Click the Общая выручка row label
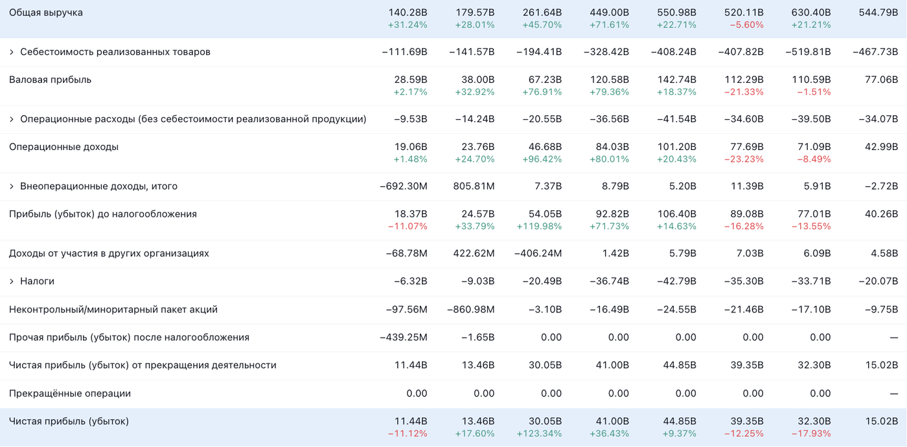This screenshot has height=447, width=907. pyautogui.click(x=46, y=13)
